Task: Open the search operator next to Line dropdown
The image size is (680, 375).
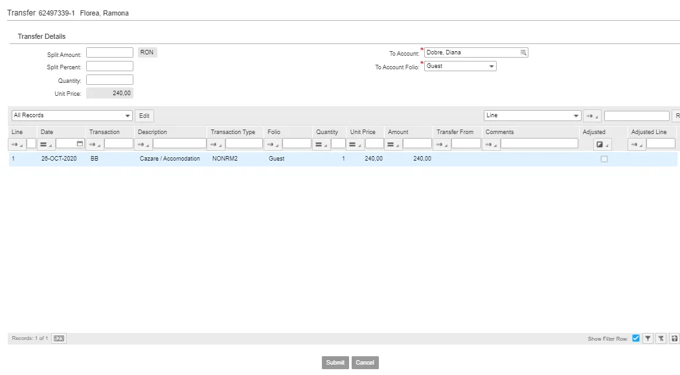Action: (x=592, y=116)
